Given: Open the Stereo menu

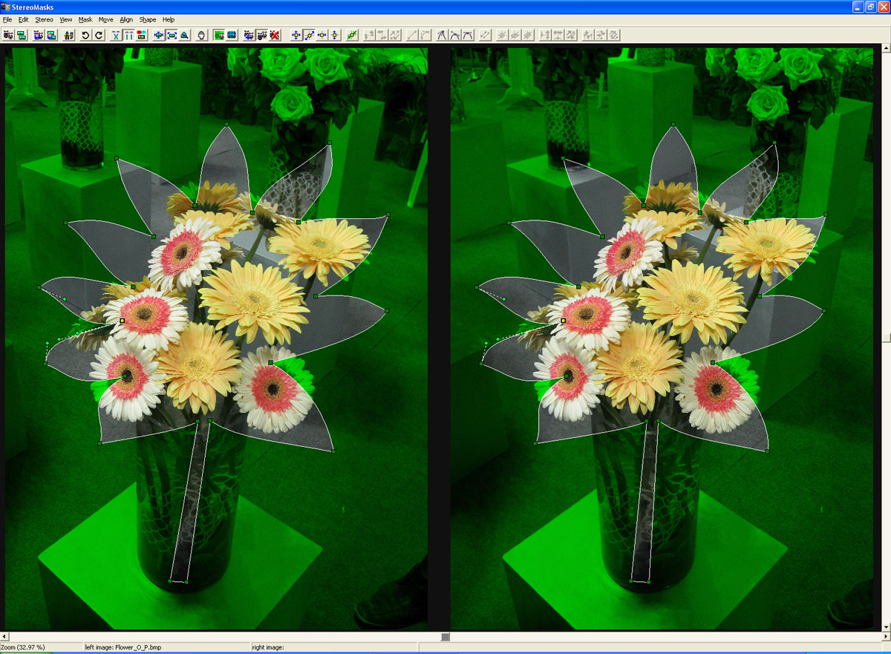Looking at the screenshot, I should (x=43, y=19).
